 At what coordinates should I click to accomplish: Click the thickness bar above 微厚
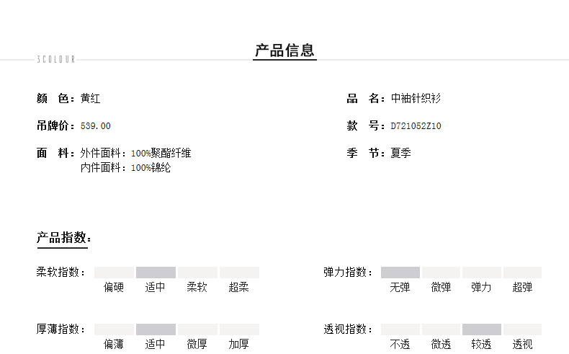(197, 329)
